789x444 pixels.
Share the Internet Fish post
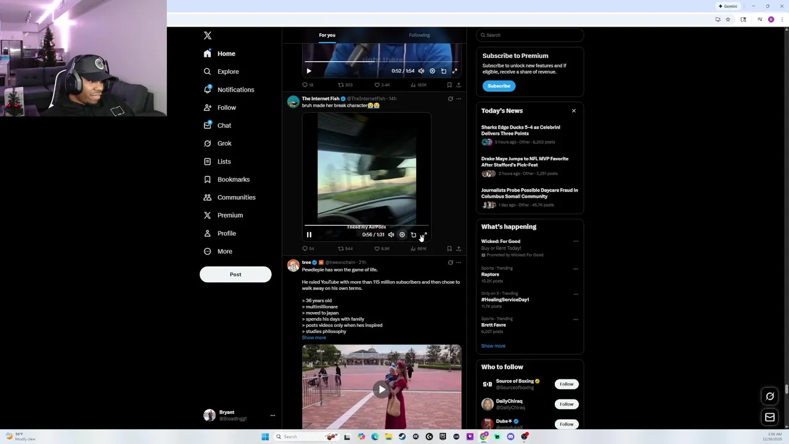click(459, 249)
